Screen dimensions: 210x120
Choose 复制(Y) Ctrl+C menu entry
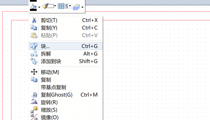66,28
